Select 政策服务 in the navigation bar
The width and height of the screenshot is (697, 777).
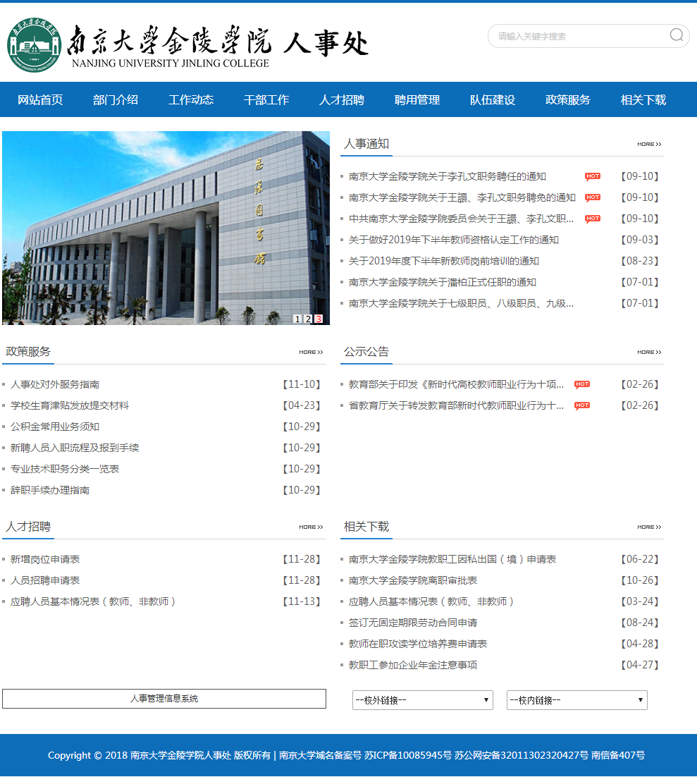click(568, 100)
